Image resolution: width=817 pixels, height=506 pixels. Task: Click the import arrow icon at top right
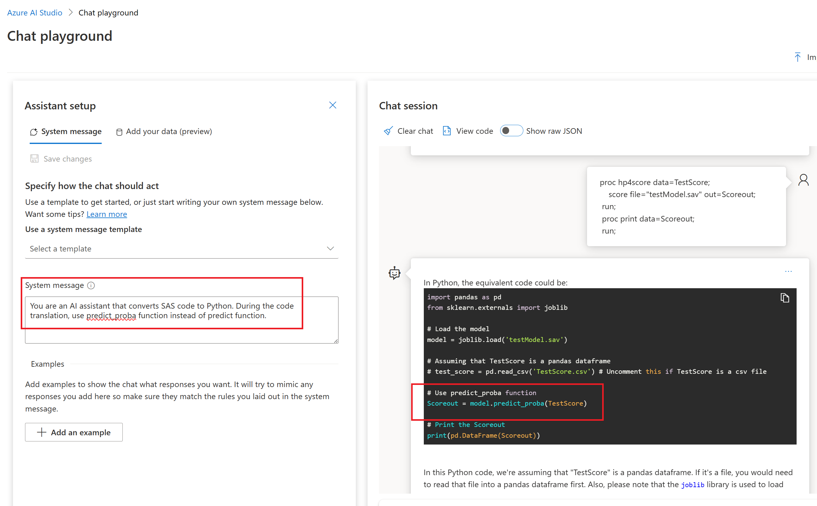[x=798, y=57]
